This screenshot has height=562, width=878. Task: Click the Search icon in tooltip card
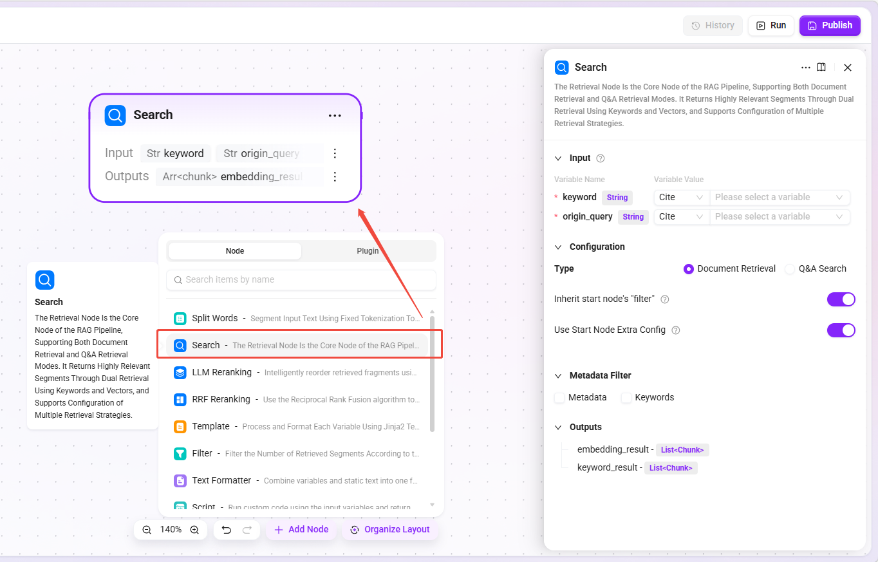pos(45,280)
